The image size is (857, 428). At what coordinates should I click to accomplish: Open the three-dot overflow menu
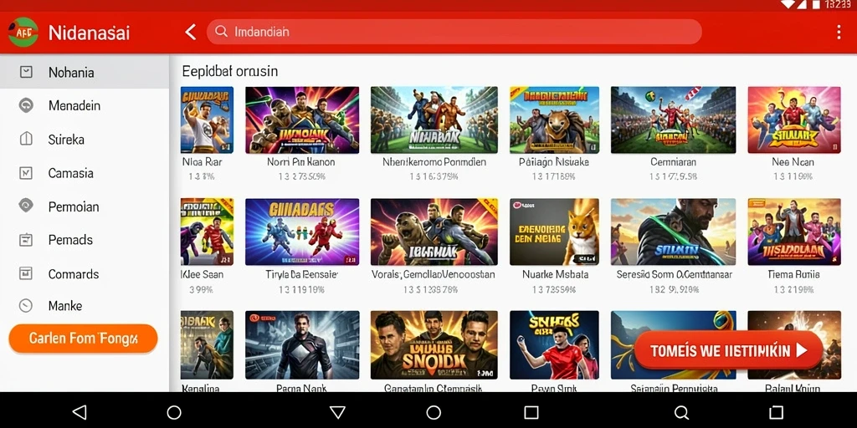[839, 33]
